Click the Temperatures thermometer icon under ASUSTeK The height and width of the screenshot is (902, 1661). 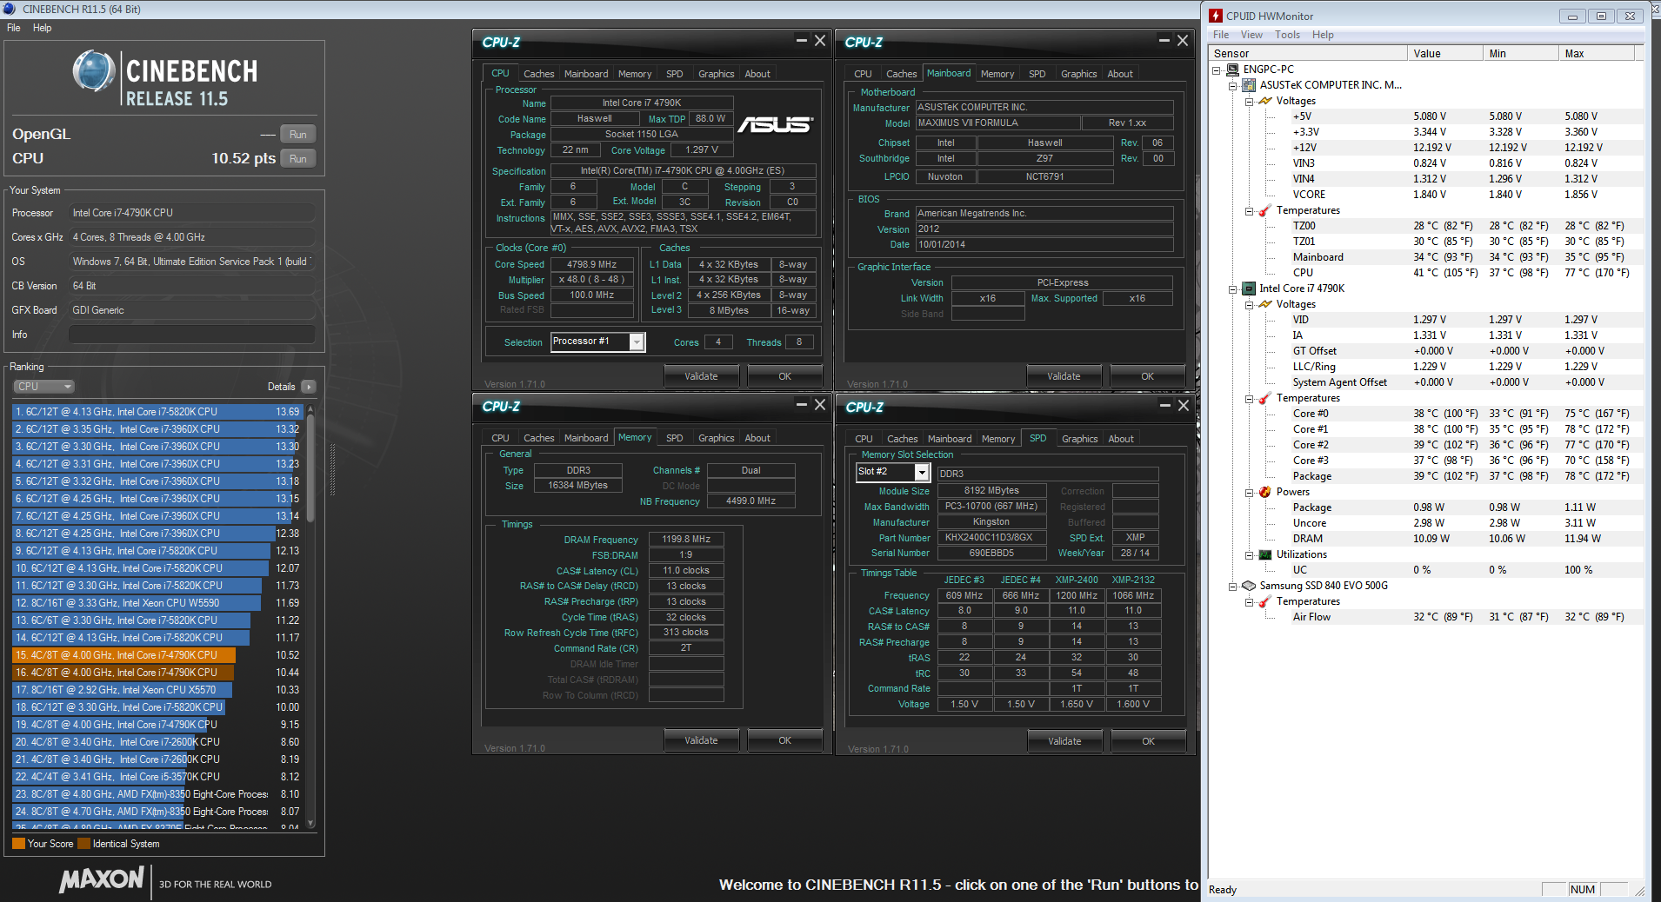1265,210
